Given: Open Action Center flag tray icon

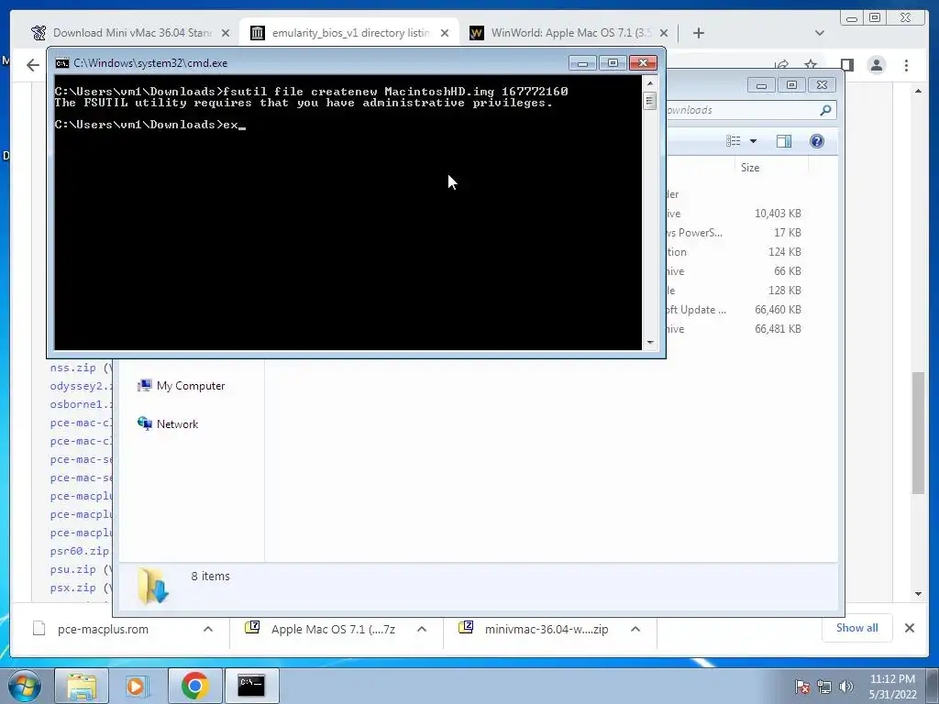Looking at the screenshot, I should click(x=801, y=687).
